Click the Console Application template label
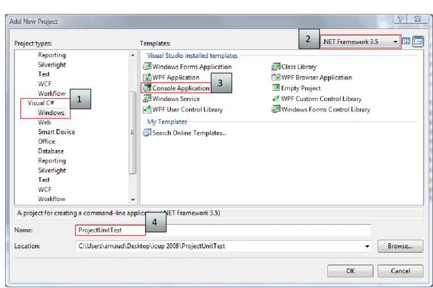The width and height of the screenshot is (433, 288). tap(181, 88)
